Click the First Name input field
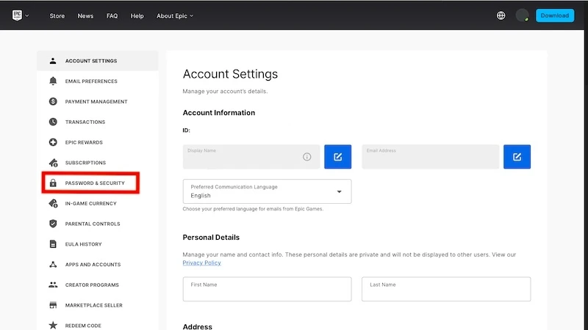588x330 pixels. pyautogui.click(x=267, y=289)
